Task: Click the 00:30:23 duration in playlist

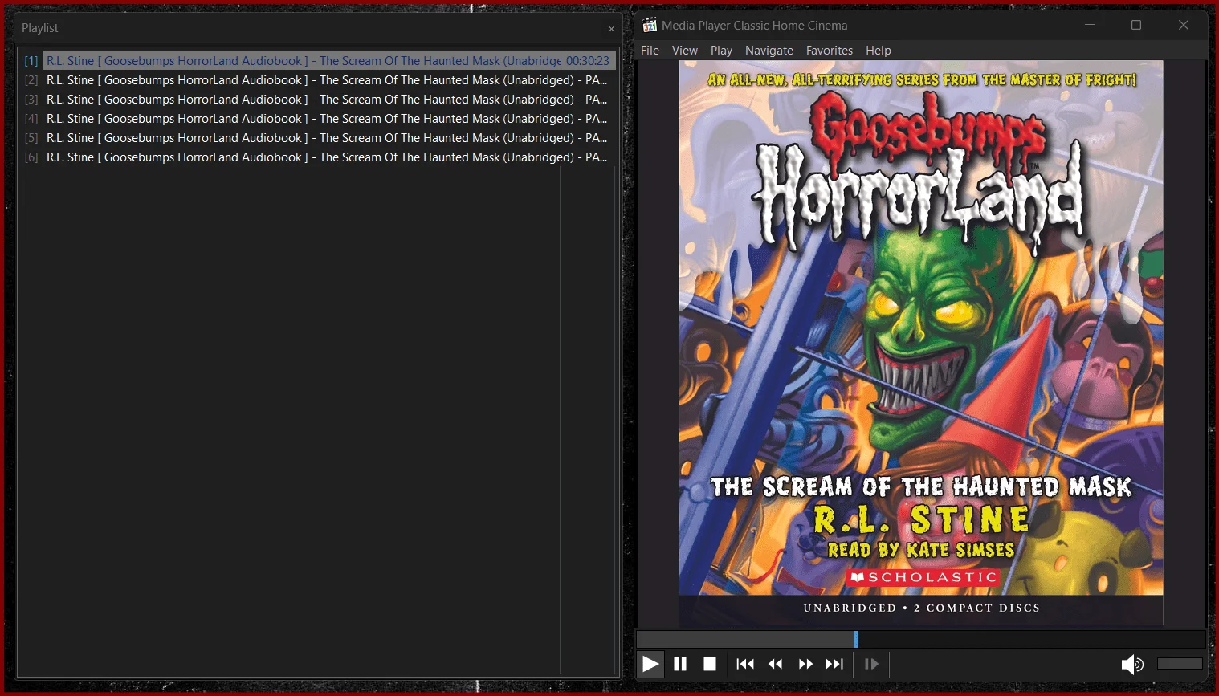Action: 588,61
